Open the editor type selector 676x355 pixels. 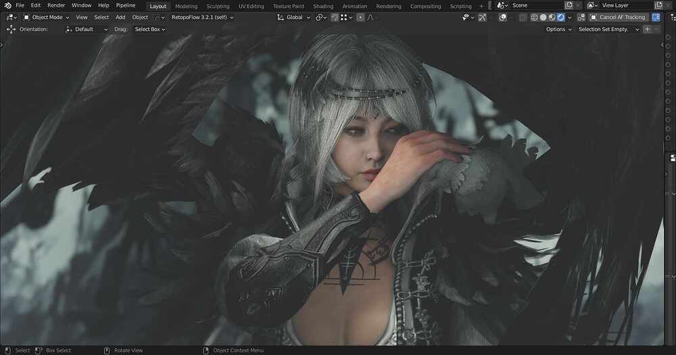11,18
